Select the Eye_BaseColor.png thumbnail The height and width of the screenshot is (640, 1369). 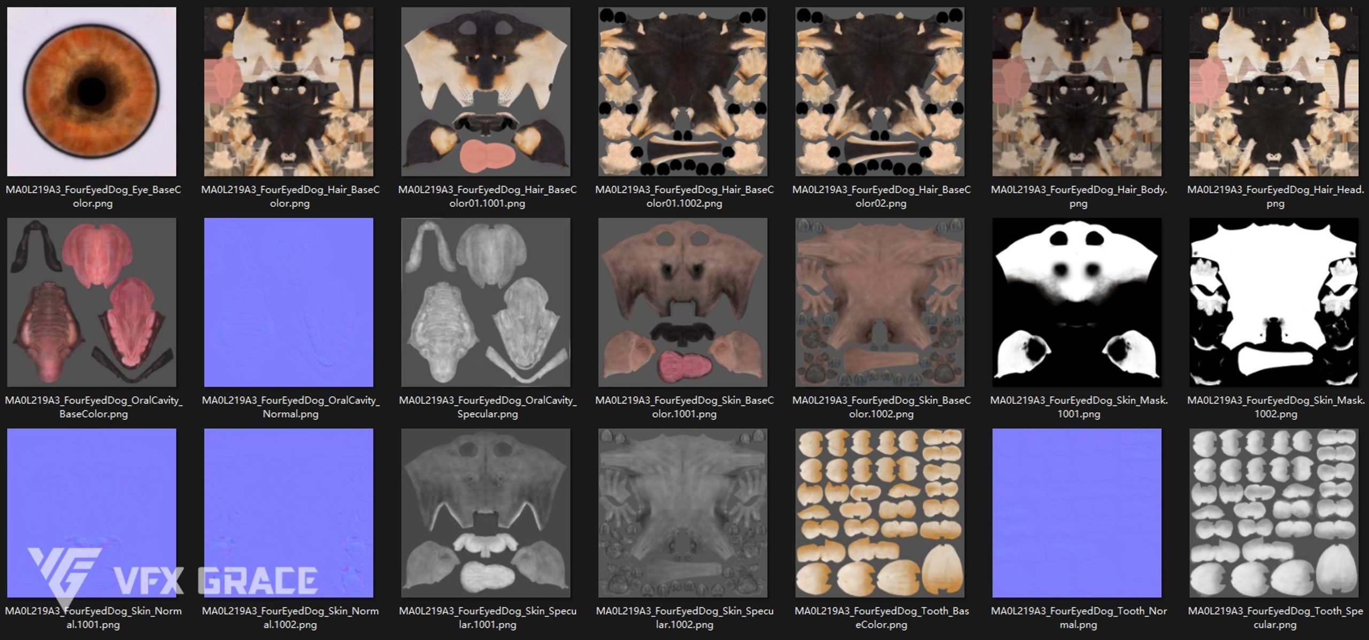point(91,91)
